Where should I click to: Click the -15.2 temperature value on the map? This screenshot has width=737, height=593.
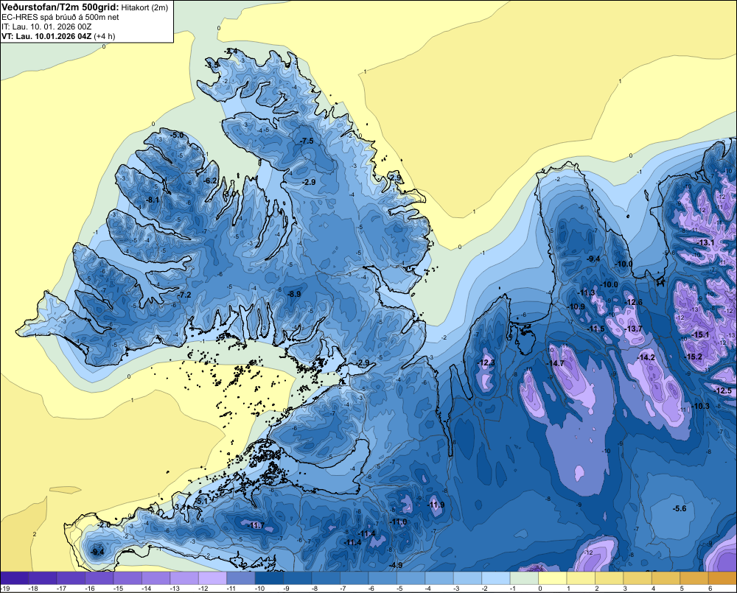pyautogui.click(x=694, y=357)
